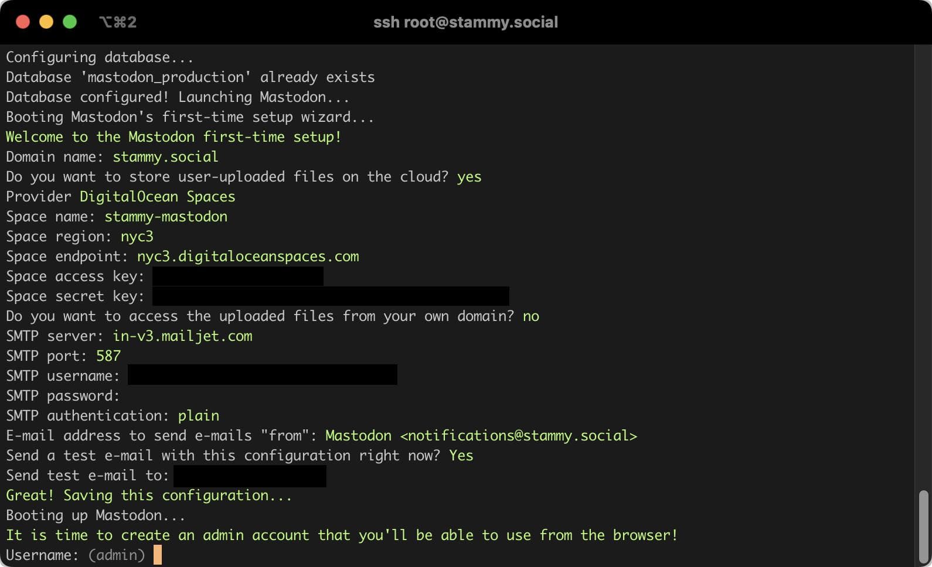Click the nyc3.digitaloceanspaces.com endpoint text
The width and height of the screenshot is (932, 567).
(248, 257)
